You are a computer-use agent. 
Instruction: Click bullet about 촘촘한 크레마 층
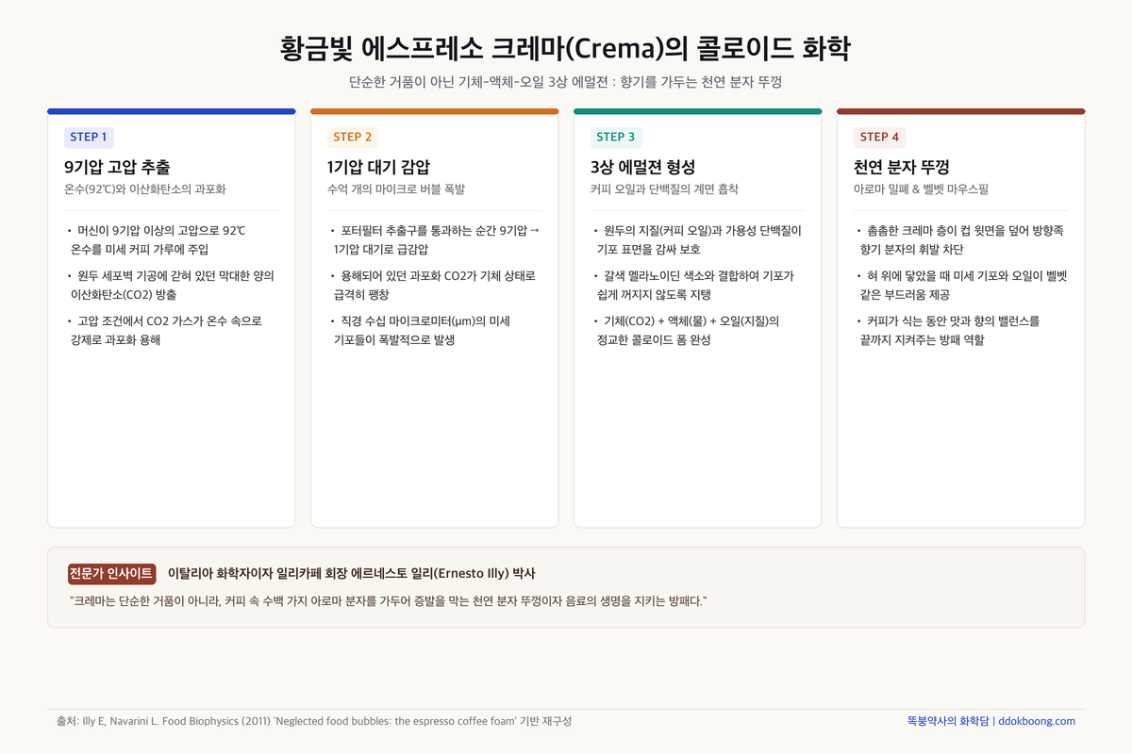tap(959, 240)
